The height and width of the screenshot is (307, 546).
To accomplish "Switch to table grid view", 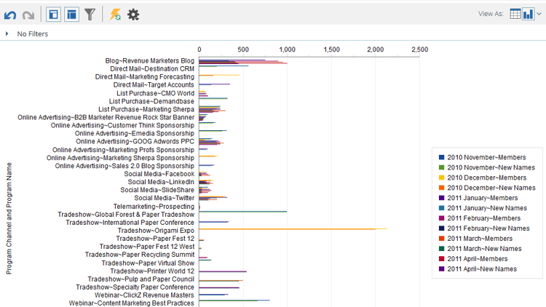I will [515, 14].
